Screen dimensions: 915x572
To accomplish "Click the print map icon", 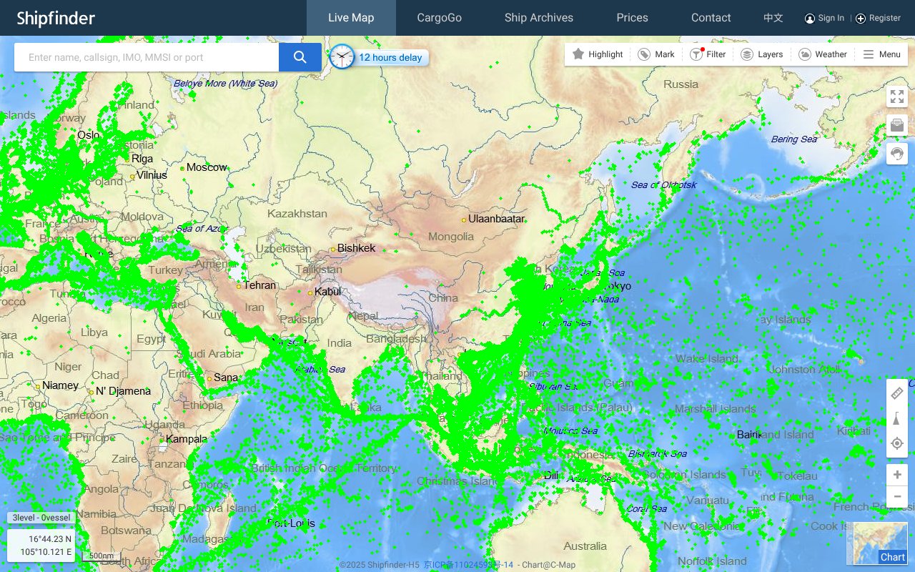I will [x=896, y=124].
